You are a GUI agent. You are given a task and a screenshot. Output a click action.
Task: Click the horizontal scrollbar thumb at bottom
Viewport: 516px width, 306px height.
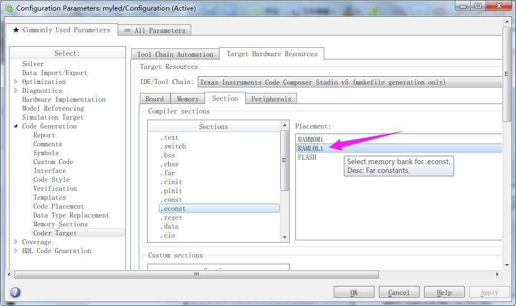[197, 274]
